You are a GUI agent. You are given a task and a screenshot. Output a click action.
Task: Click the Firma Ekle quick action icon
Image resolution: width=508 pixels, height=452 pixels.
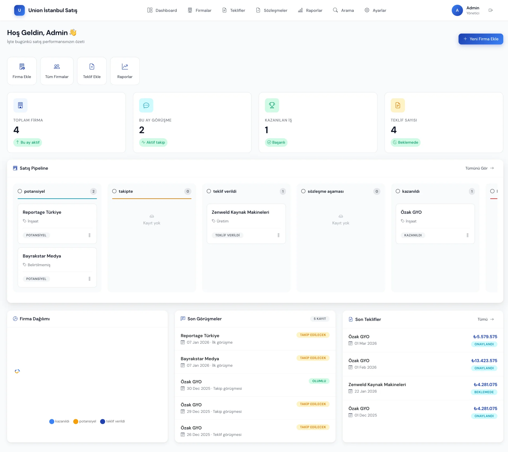(x=22, y=66)
